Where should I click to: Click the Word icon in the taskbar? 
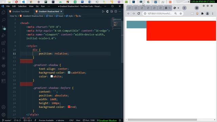point(90,2)
